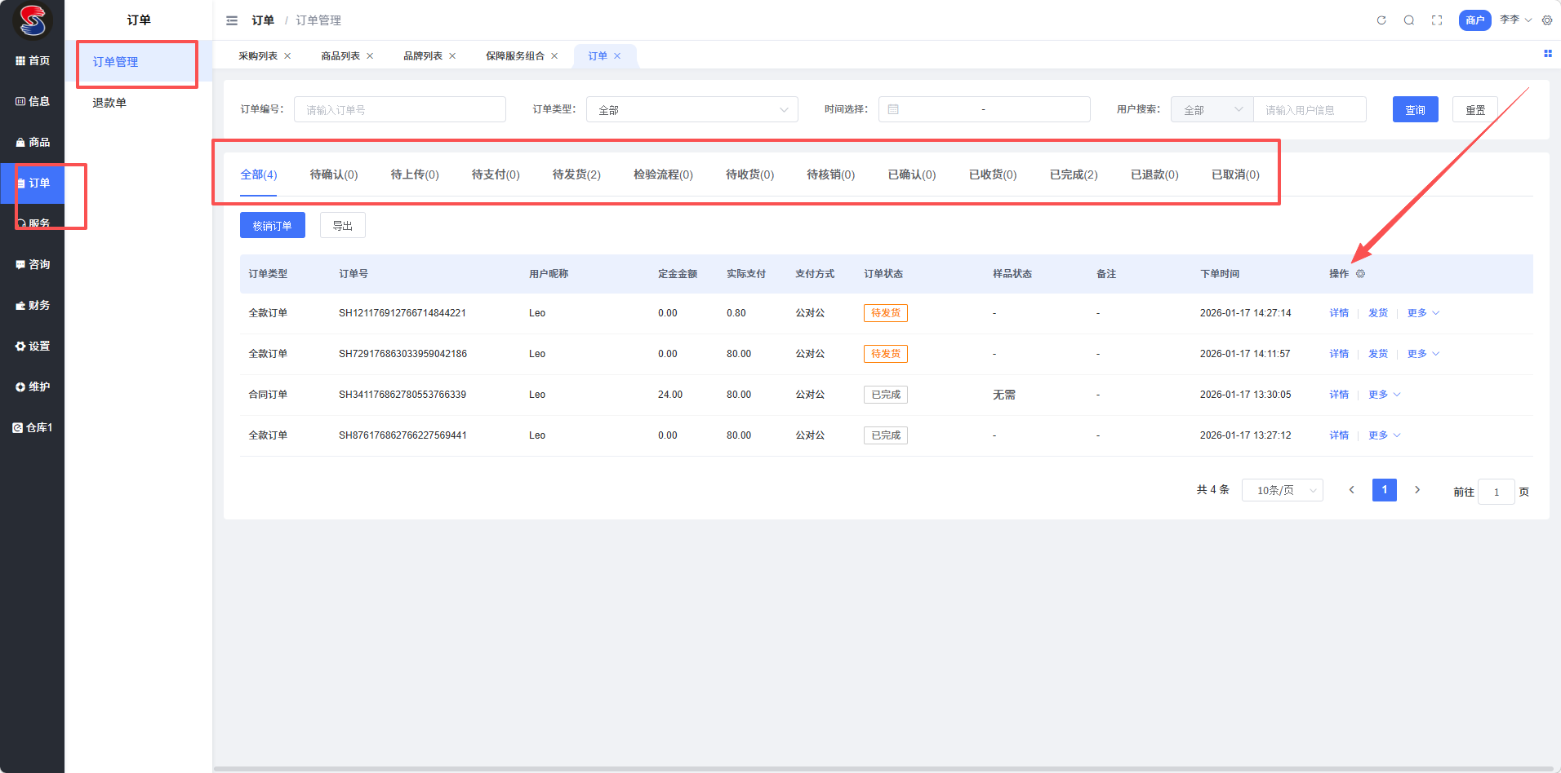Toggle fullscreen mode icon
The image size is (1561, 773).
click(1437, 20)
